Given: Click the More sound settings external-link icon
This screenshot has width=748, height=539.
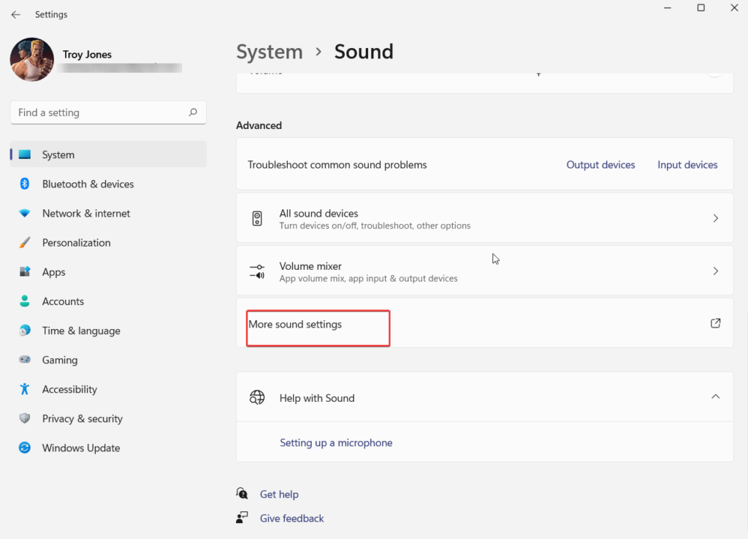Looking at the screenshot, I should (x=716, y=323).
